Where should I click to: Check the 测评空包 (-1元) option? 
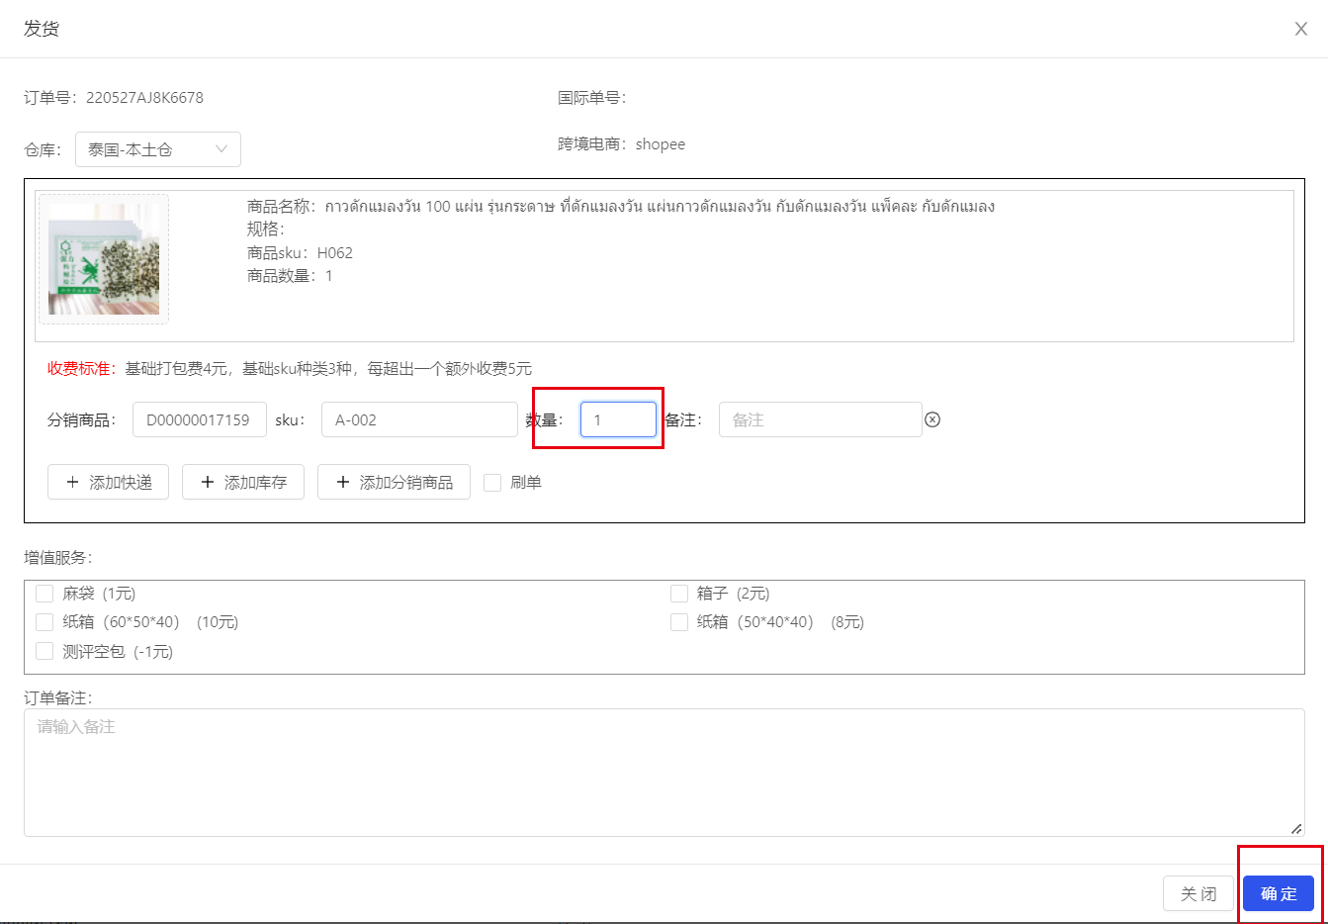pyautogui.click(x=44, y=651)
